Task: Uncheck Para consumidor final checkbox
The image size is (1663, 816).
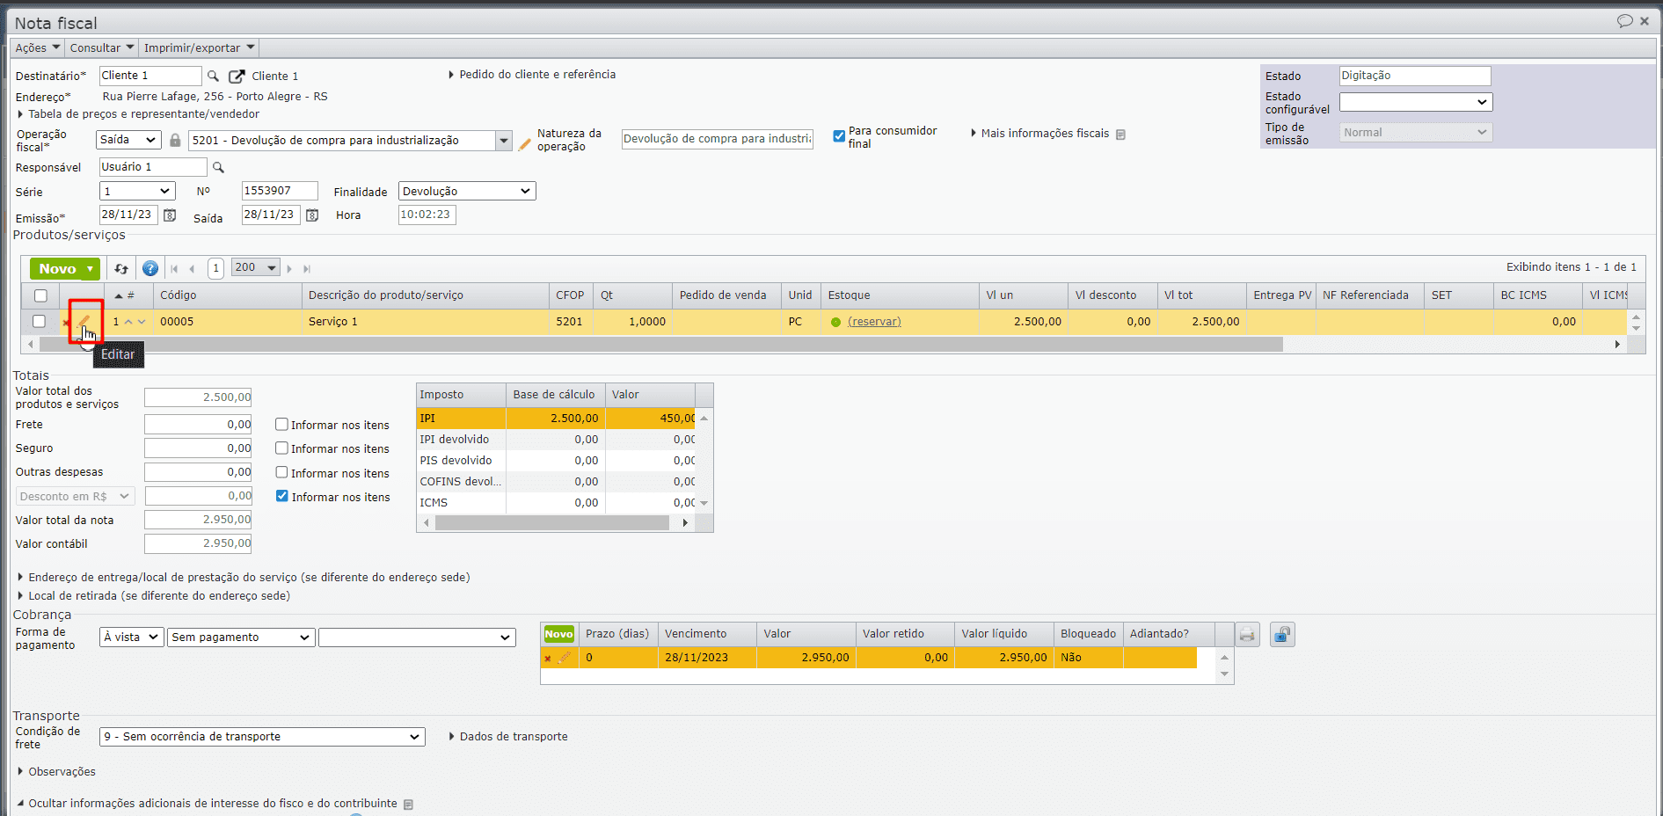Action: click(x=839, y=136)
